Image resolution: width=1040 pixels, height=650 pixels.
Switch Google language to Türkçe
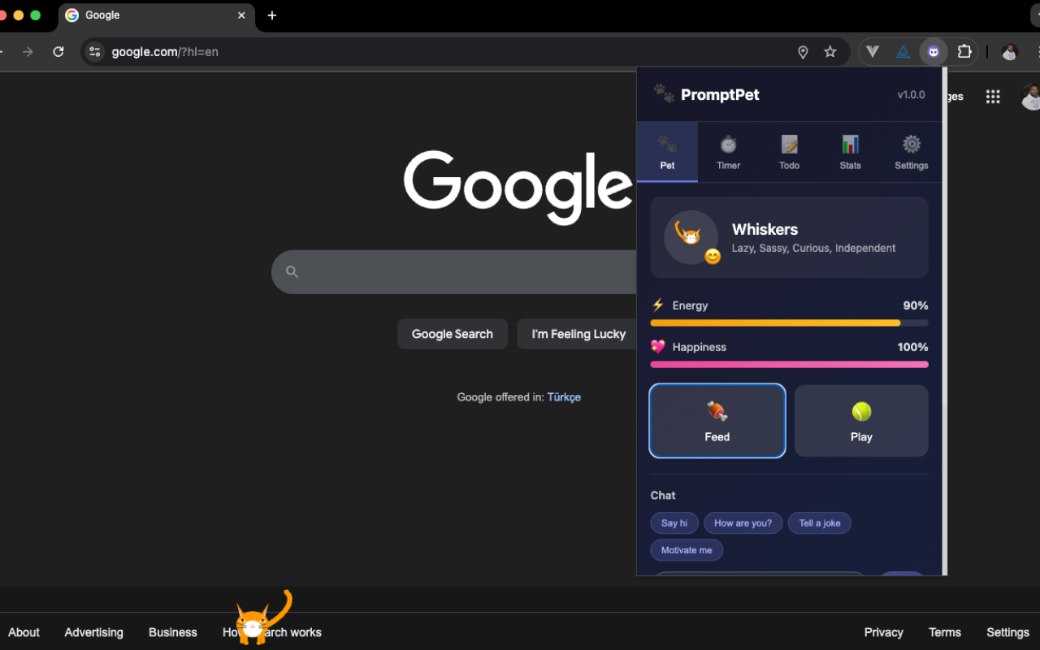(564, 397)
